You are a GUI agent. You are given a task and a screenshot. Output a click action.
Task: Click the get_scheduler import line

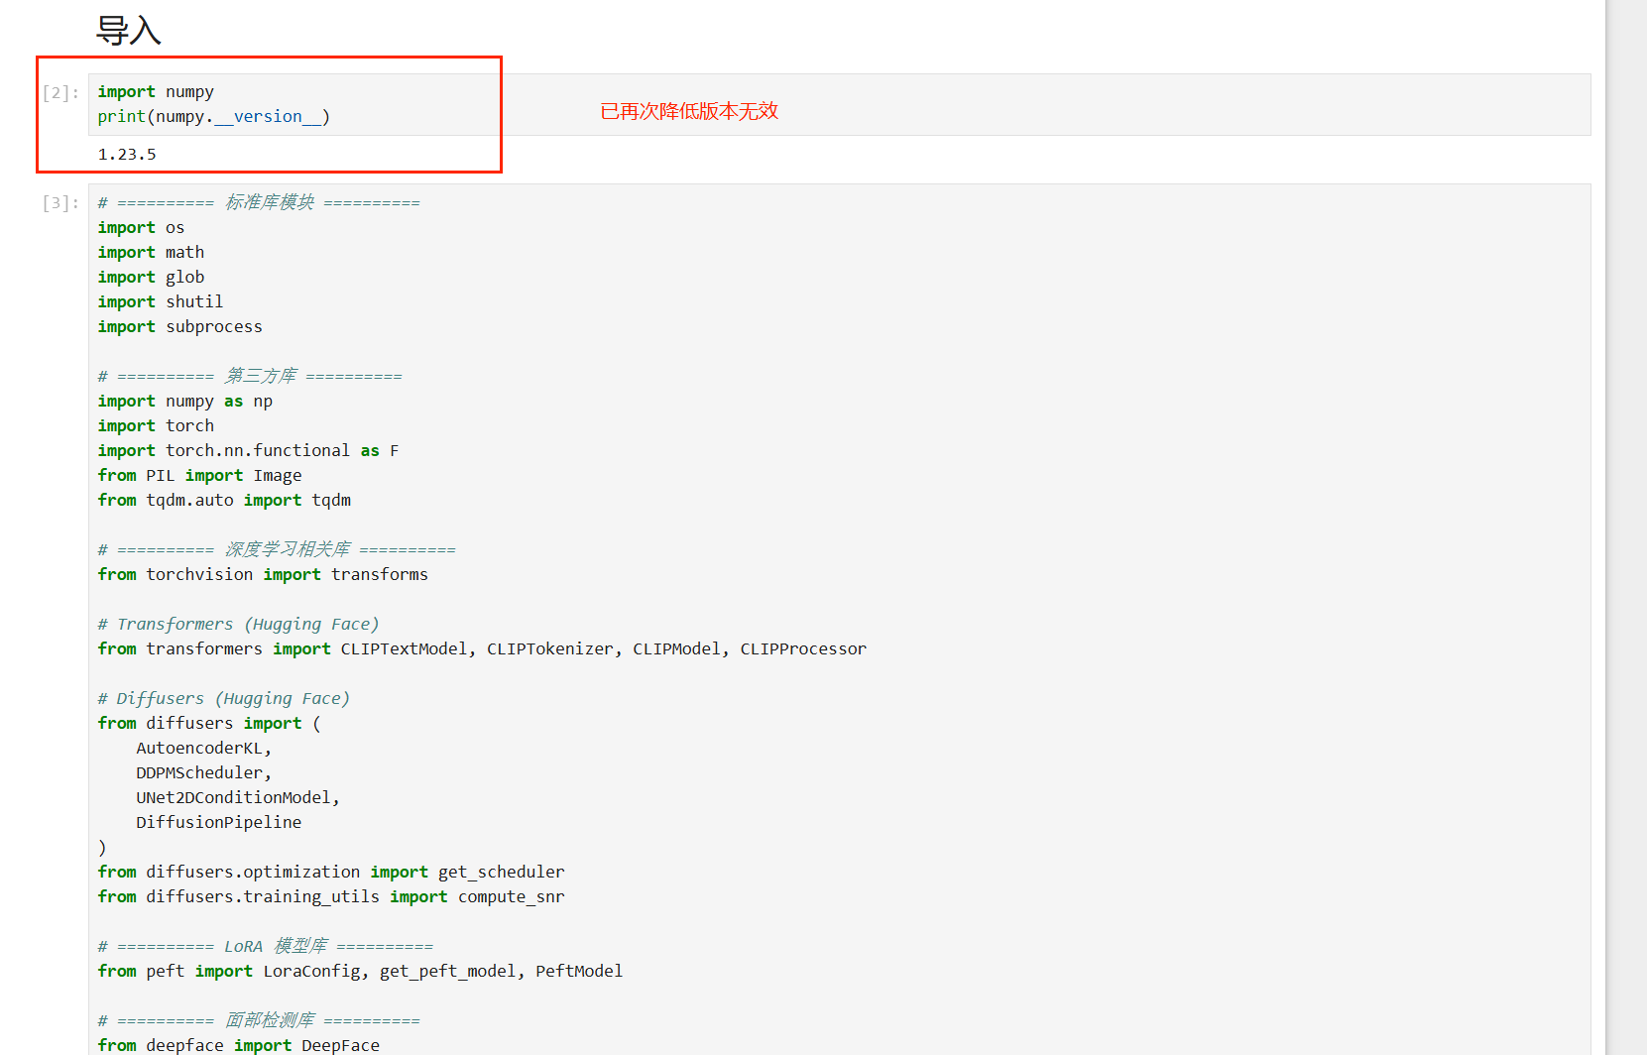331,873
